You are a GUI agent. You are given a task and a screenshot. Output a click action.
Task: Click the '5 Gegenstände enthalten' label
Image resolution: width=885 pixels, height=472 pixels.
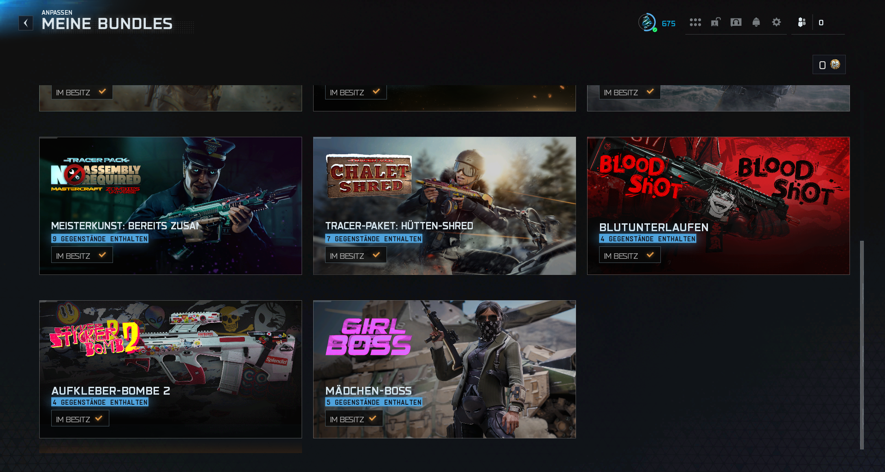[x=374, y=402]
